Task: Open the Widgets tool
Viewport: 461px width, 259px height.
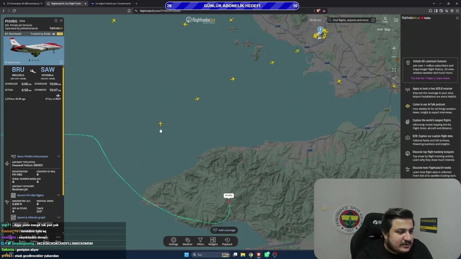Action: click(x=213, y=241)
